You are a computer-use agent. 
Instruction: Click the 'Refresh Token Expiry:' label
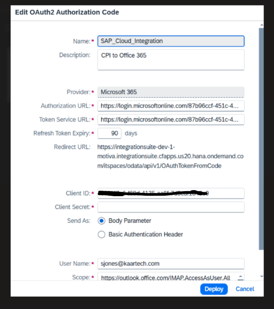point(62,133)
